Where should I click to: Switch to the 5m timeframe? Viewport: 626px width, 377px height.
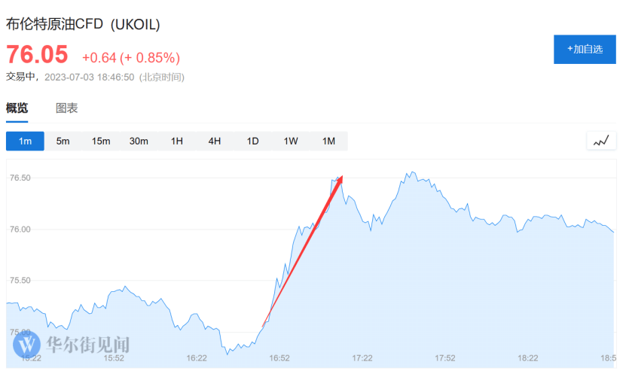pos(63,141)
